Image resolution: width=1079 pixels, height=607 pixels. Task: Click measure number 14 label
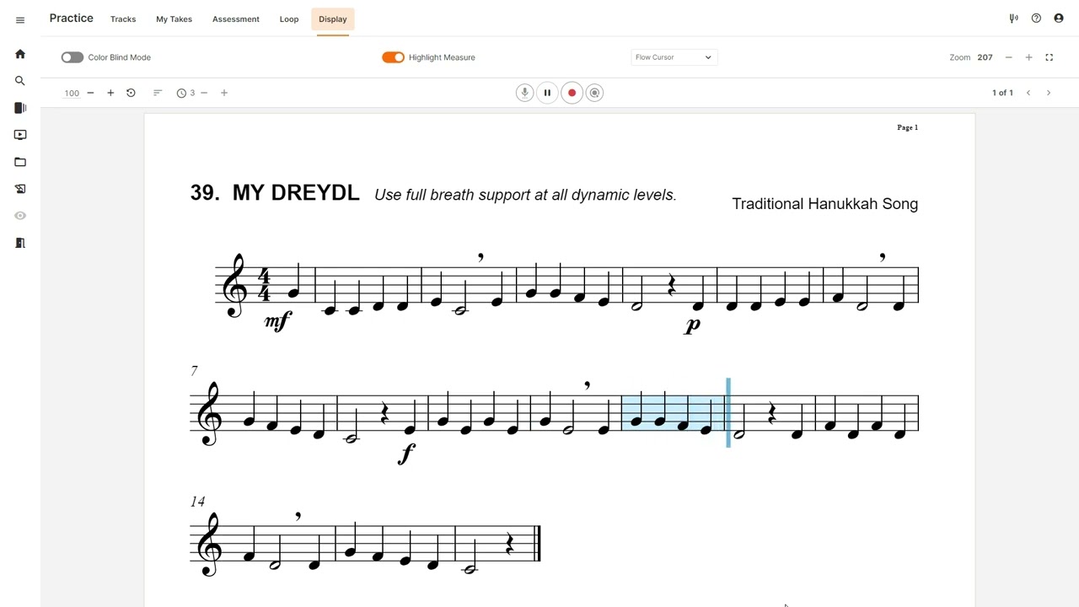tap(197, 502)
